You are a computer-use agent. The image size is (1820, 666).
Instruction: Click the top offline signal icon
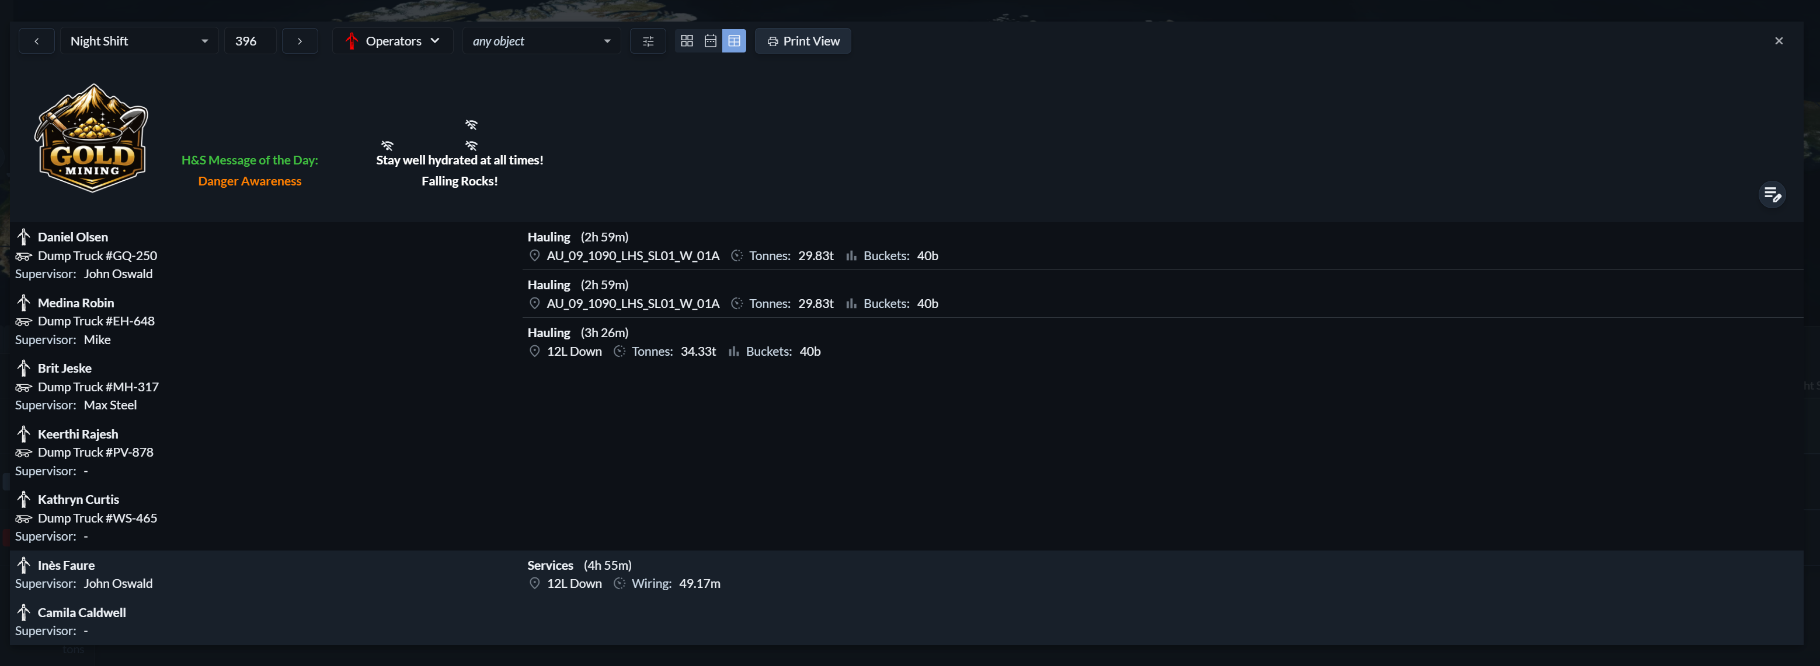(471, 125)
